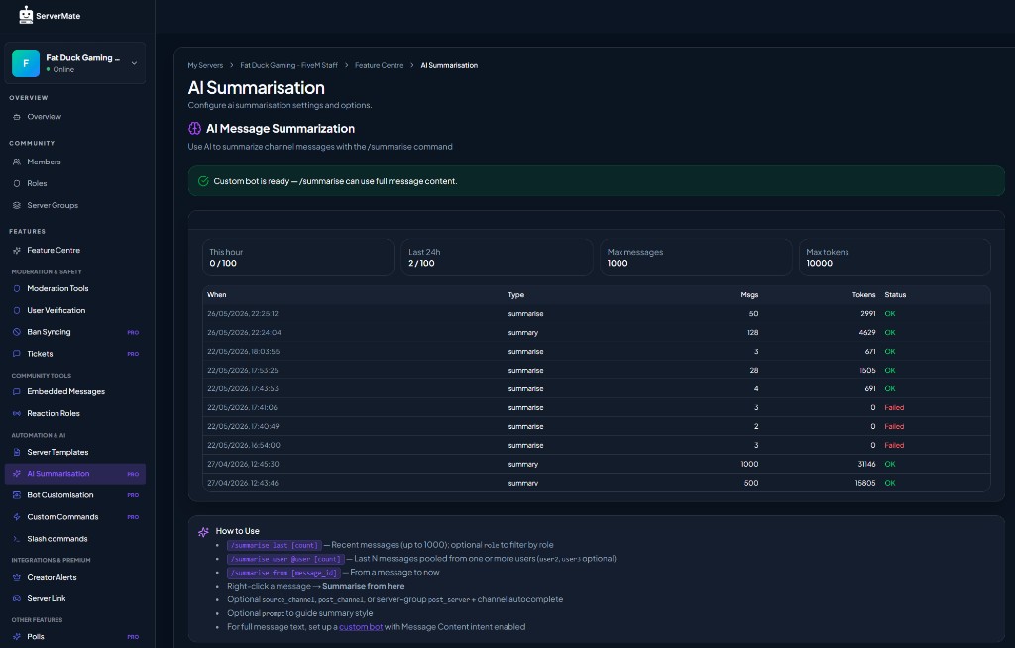The image size is (1015, 648).
Task: Click the green checkmark icon in ready banner
Action: point(203,181)
